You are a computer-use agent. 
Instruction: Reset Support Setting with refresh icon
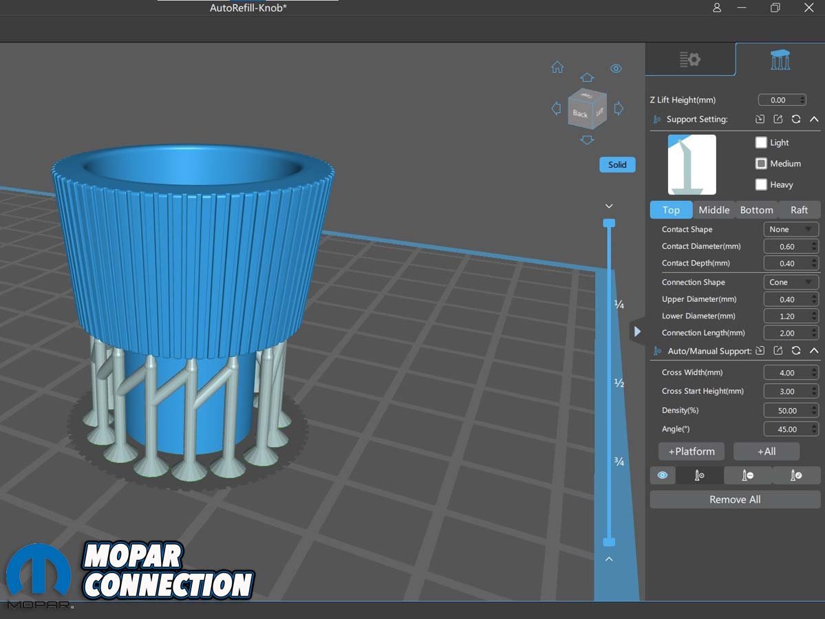[x=796, y=119]
